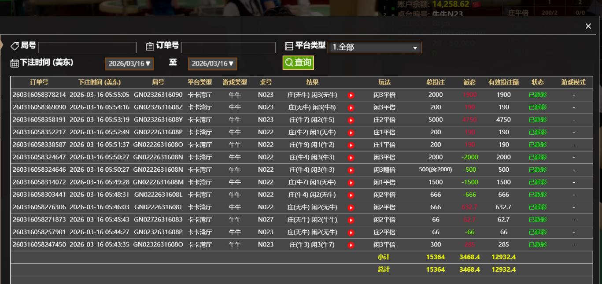602x284 pixels.
Task: Click the 下注时间 column header
Action: [x=99, y=82]
